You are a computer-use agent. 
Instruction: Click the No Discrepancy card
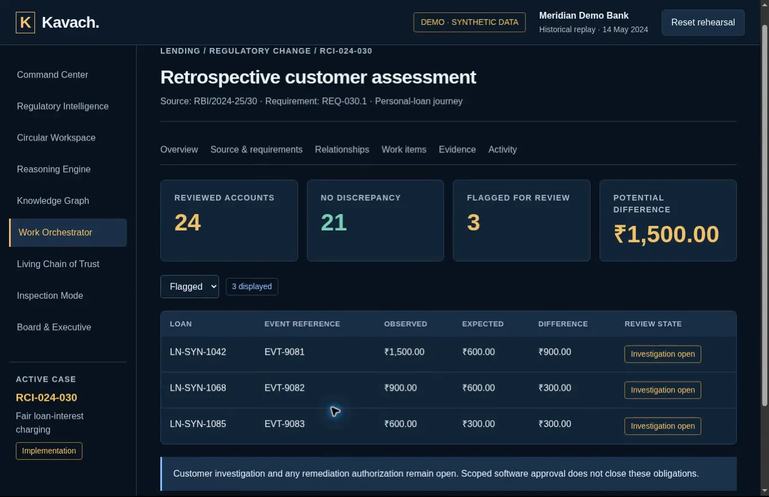(375, 220)
